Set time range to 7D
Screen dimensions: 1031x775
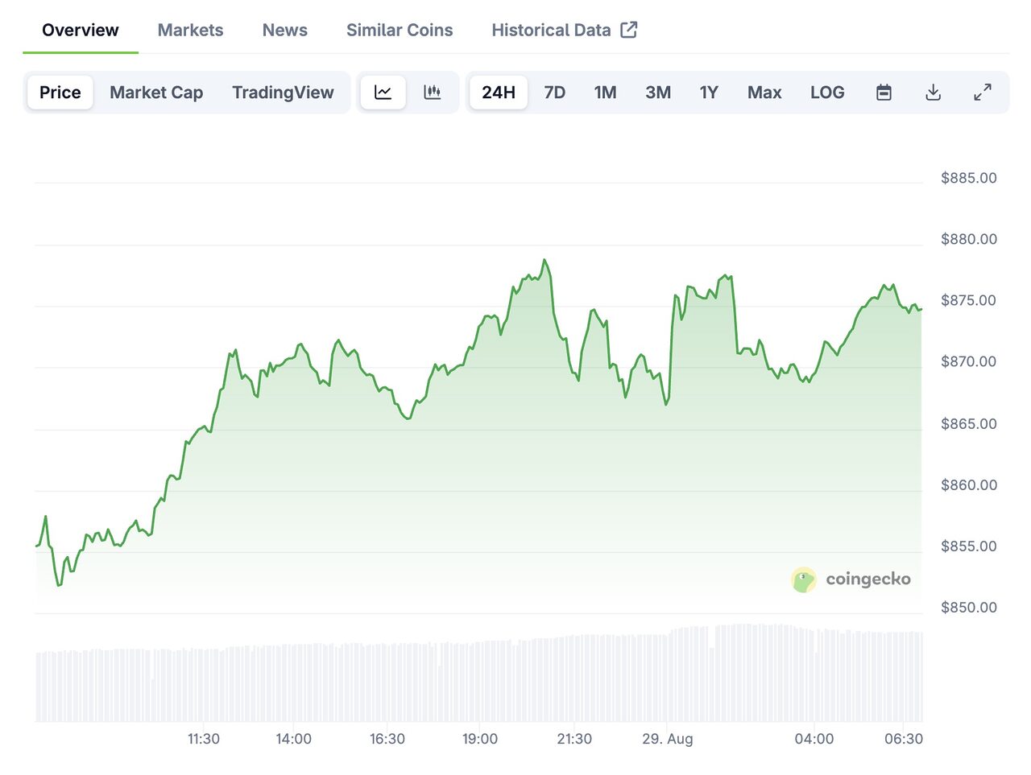(x=554, y=93)
